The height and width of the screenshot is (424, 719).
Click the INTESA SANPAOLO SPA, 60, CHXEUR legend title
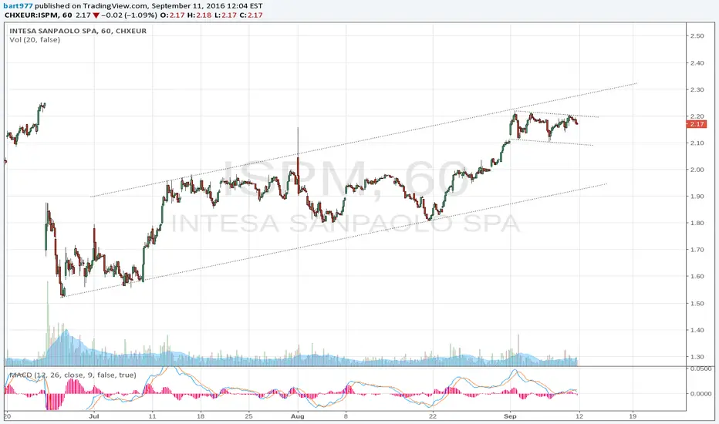point(78,31)
